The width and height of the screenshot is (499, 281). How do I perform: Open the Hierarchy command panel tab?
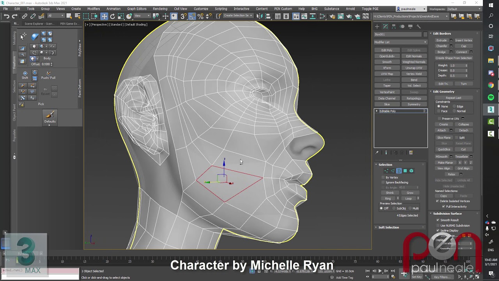394,27
